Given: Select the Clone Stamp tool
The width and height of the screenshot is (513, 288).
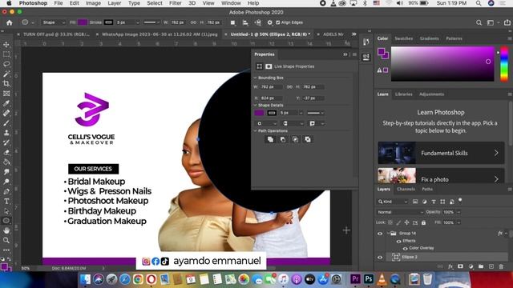Looking at the screenshot, I should (6, 133).
